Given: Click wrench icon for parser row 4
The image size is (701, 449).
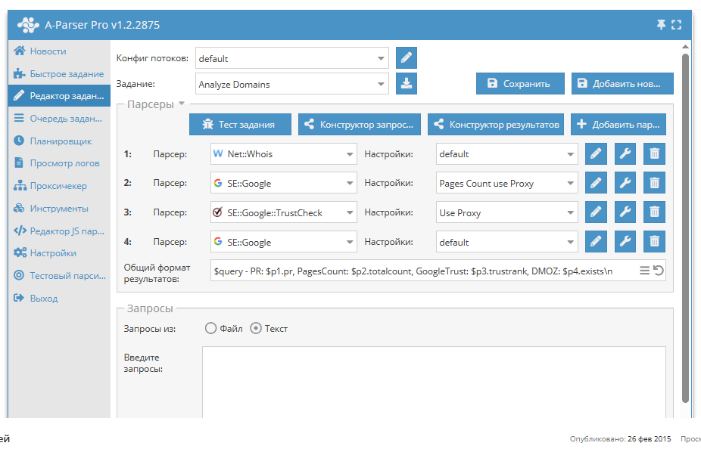Looking at the screenshot, I should pyautogui.click(x=625, y=241).
